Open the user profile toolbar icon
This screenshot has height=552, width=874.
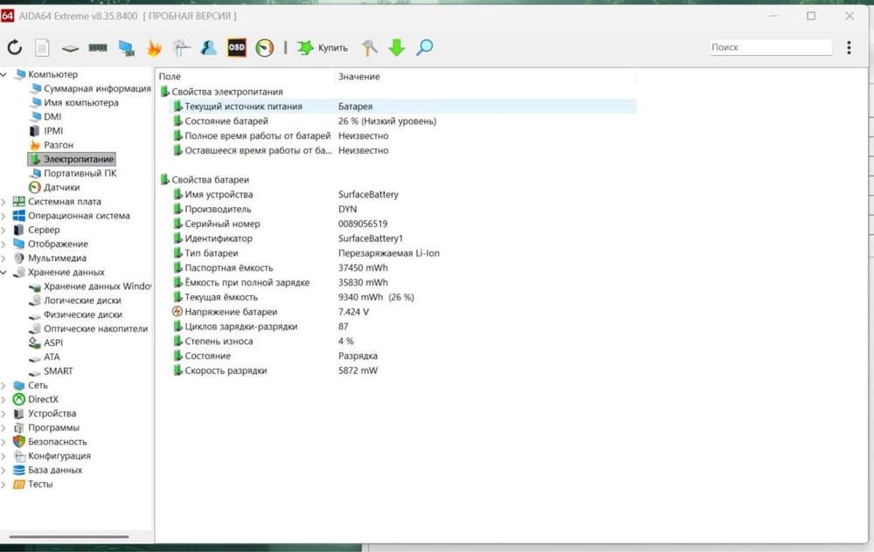coord(209,48)
